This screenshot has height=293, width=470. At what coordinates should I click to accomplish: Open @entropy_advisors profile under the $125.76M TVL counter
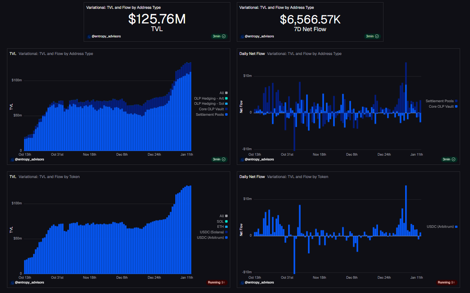(x=106, y=37)
